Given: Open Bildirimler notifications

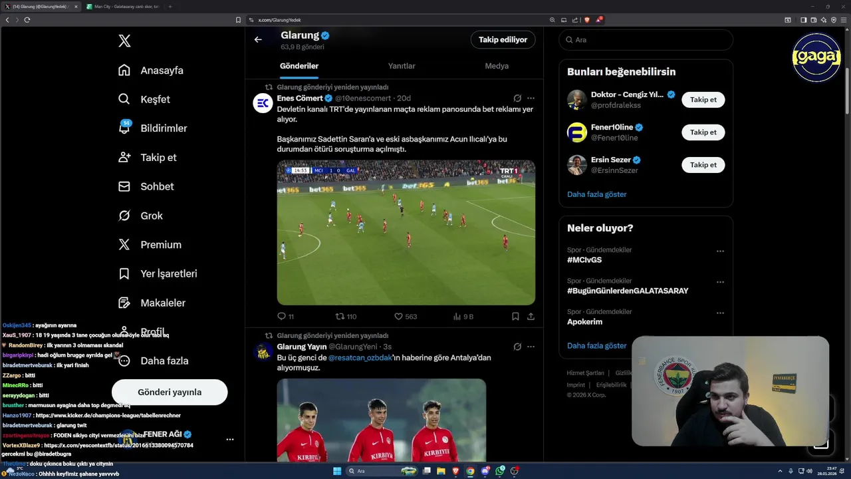Looking at the screenshot, I should coord(152,128).
